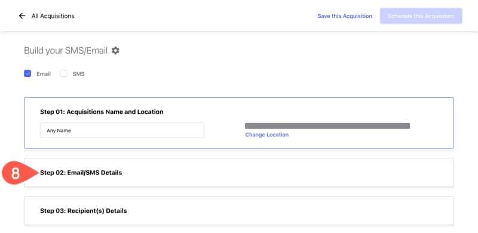Focus the Any Name input field
478x233 pixels.
[x=122, y=131]
